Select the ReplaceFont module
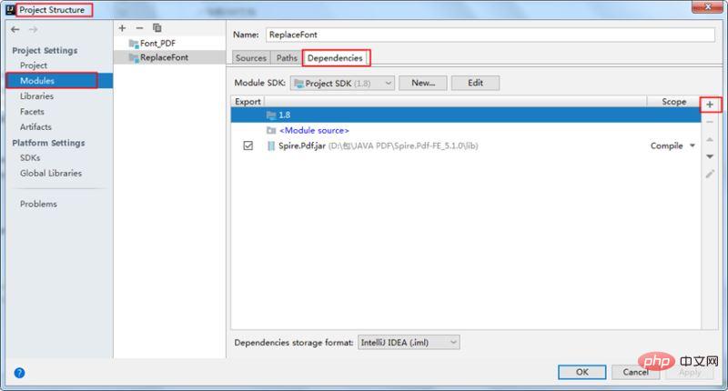Screen dimensions: 728x391 coord(169,57)
